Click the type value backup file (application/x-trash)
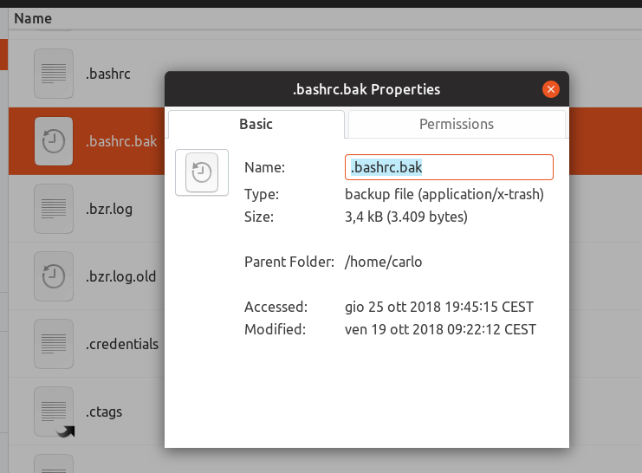 444,194
